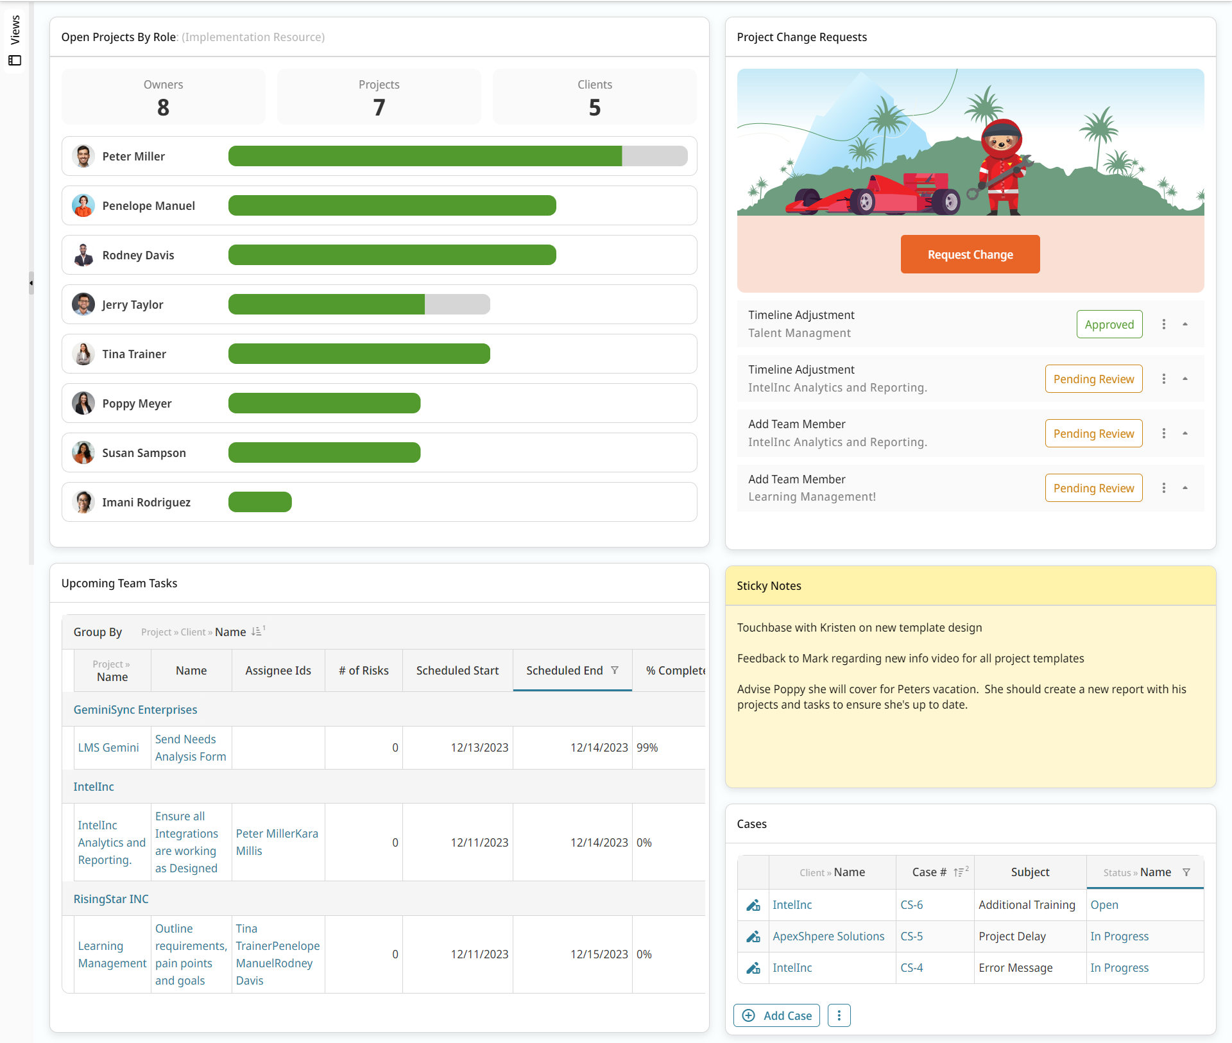The image size is (1232, 1043).
Task: Click filter icon on Status Name column
Action: (1186, 872)
